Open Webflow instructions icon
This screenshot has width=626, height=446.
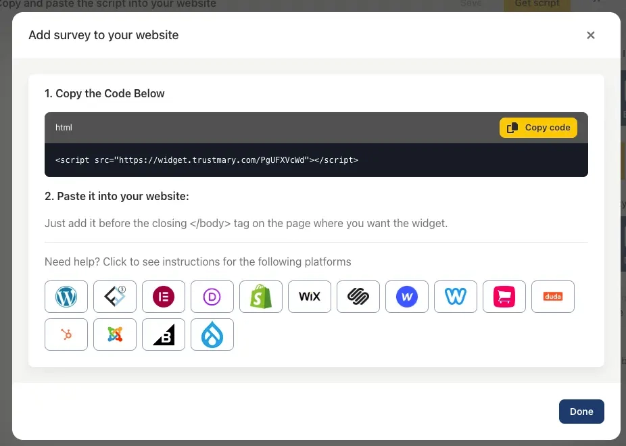(407, 297)
